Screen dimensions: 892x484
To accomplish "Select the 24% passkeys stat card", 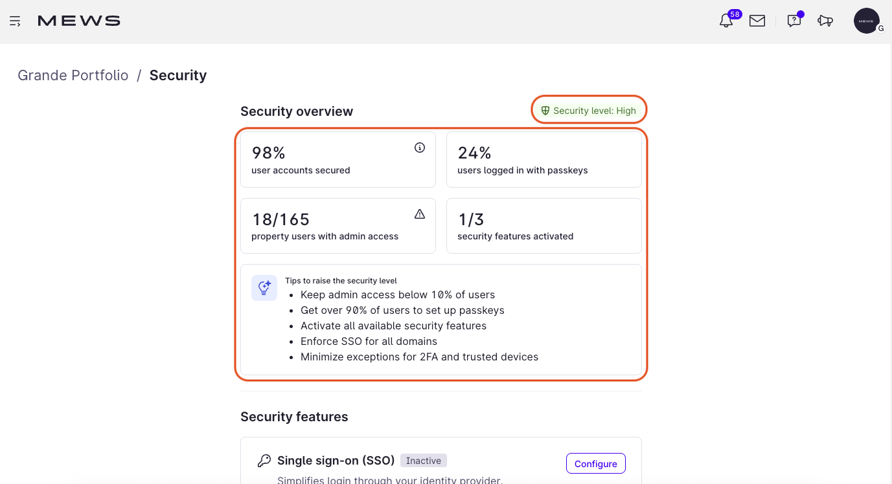I will click(543, 159).
